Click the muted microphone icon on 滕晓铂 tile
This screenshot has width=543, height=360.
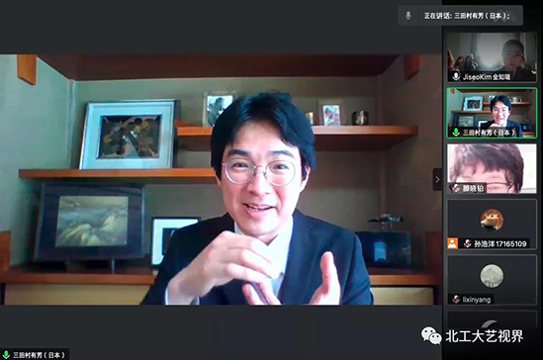click(456, 188)
